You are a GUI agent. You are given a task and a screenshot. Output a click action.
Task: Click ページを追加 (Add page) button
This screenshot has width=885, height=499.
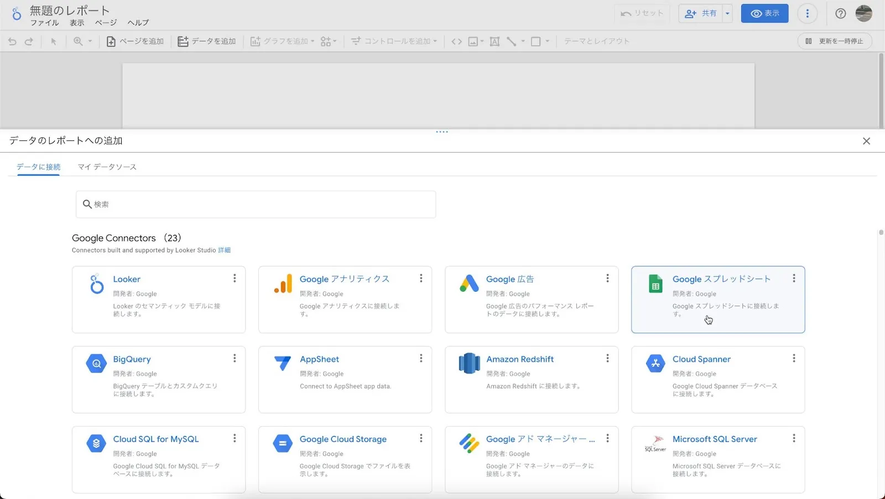[135, 41]
